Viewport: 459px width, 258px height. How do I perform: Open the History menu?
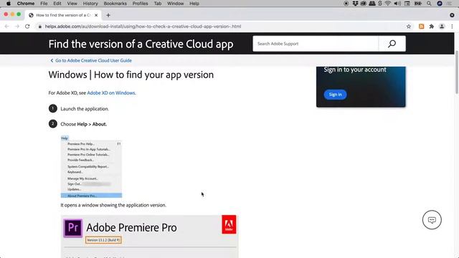coord(90,4)
